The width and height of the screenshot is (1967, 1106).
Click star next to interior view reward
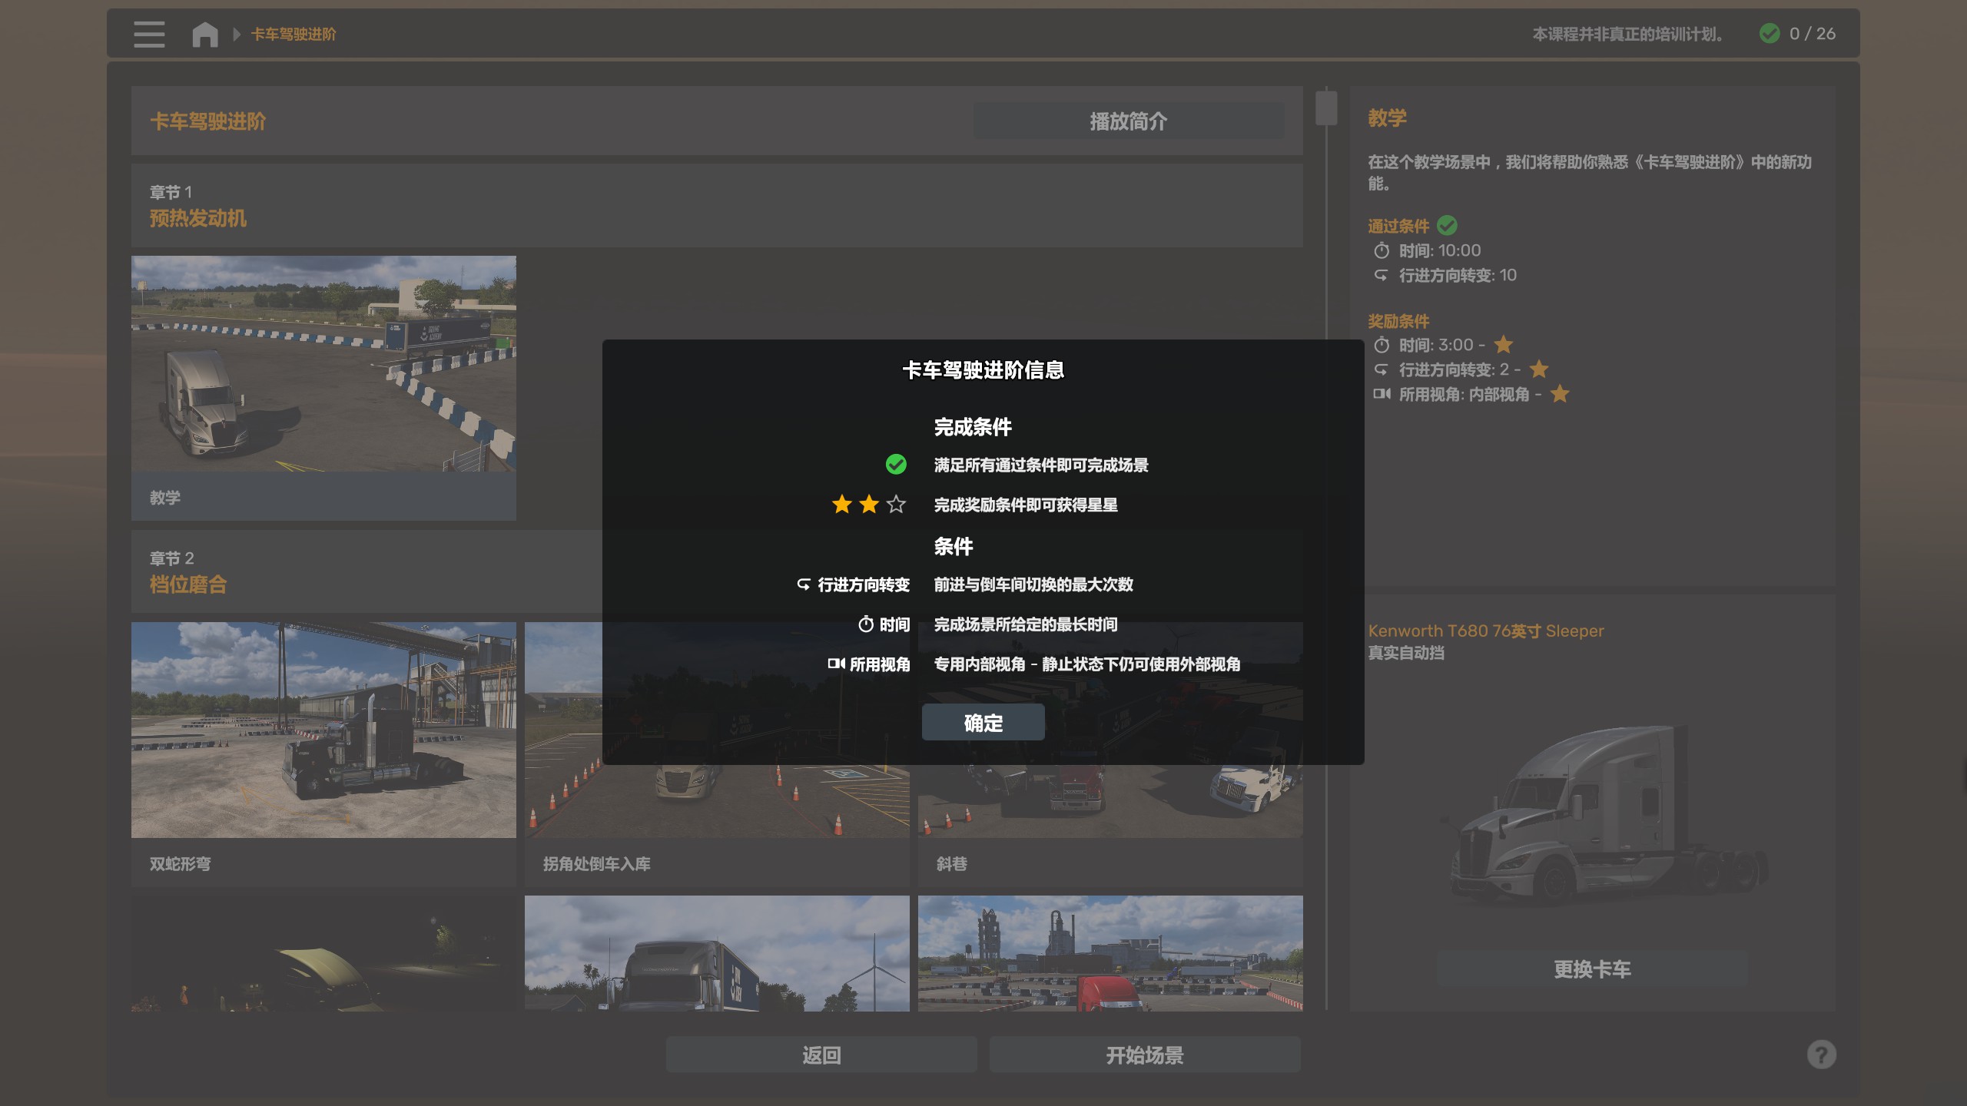1560,394
